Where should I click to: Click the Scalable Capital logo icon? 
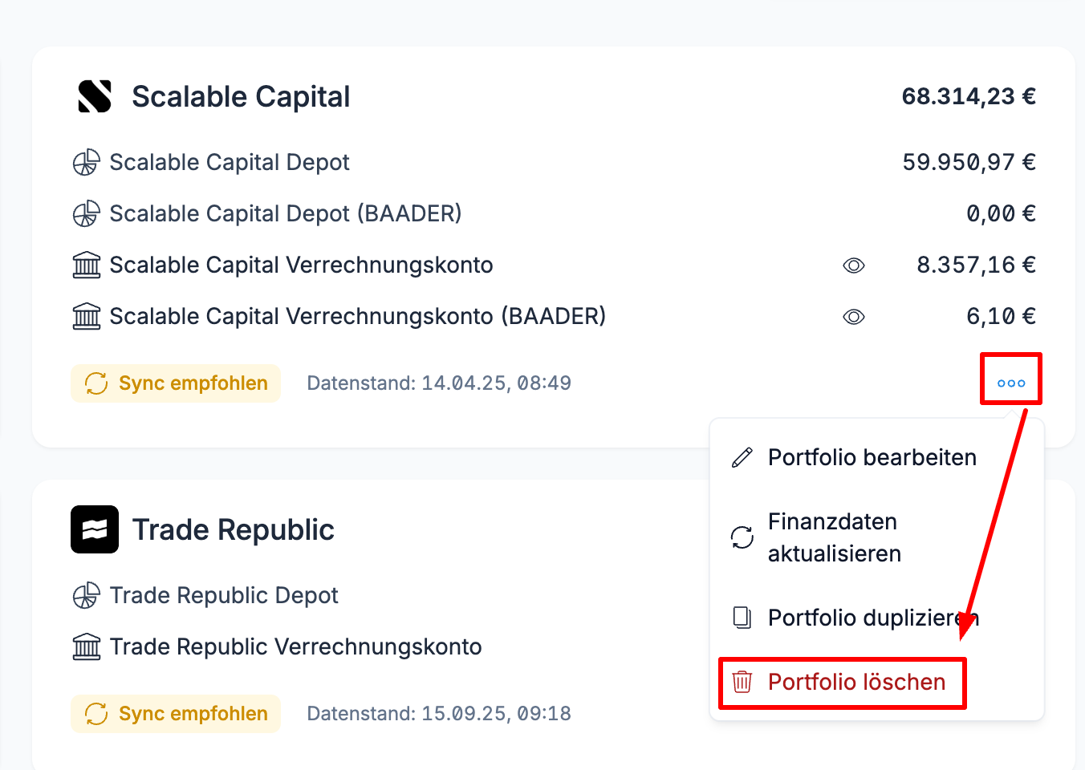(95, 96)
